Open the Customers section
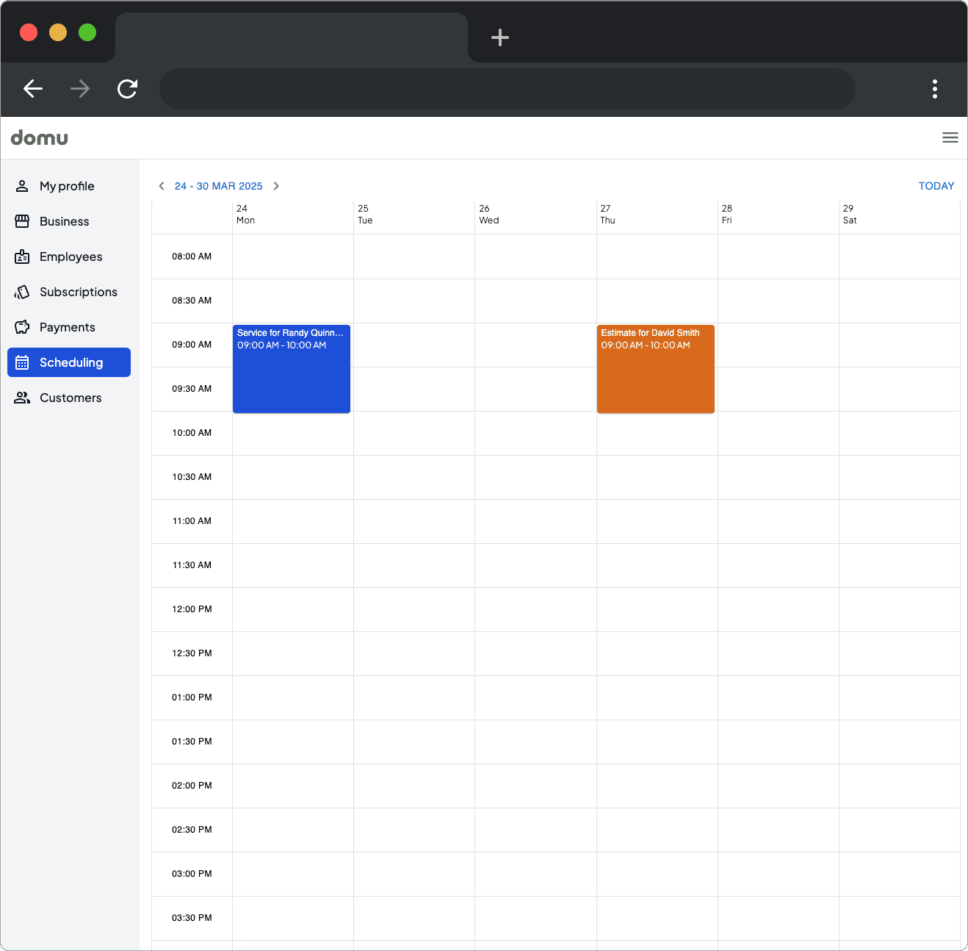Screen dimensions: 968x951 click(x=69, y=398)
